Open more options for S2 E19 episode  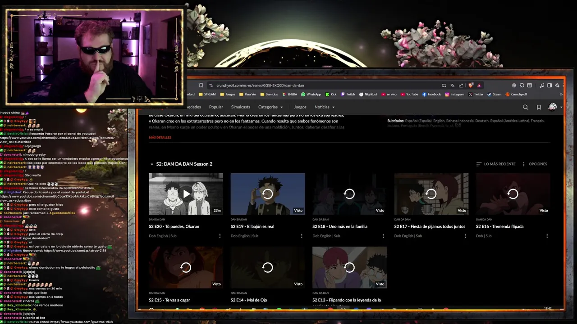(x=302, y=236)
